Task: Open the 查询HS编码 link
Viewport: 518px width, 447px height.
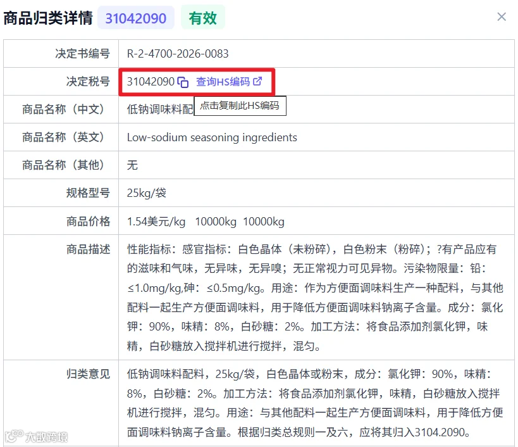Action: pyautogui.click(x=223, y=82)
